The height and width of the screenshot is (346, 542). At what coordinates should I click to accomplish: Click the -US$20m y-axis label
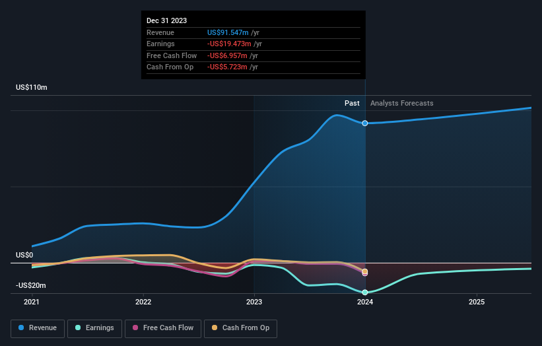[31, 285]
